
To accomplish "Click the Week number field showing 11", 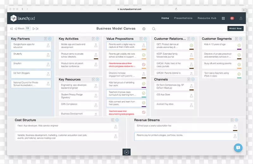I will click(x=28, y=28).
